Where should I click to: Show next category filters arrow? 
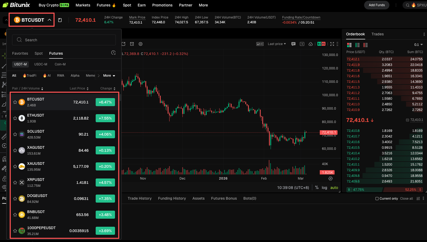tap(98, 76)
